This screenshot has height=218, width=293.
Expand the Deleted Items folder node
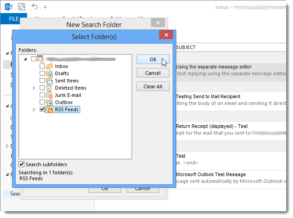point(34,88)
